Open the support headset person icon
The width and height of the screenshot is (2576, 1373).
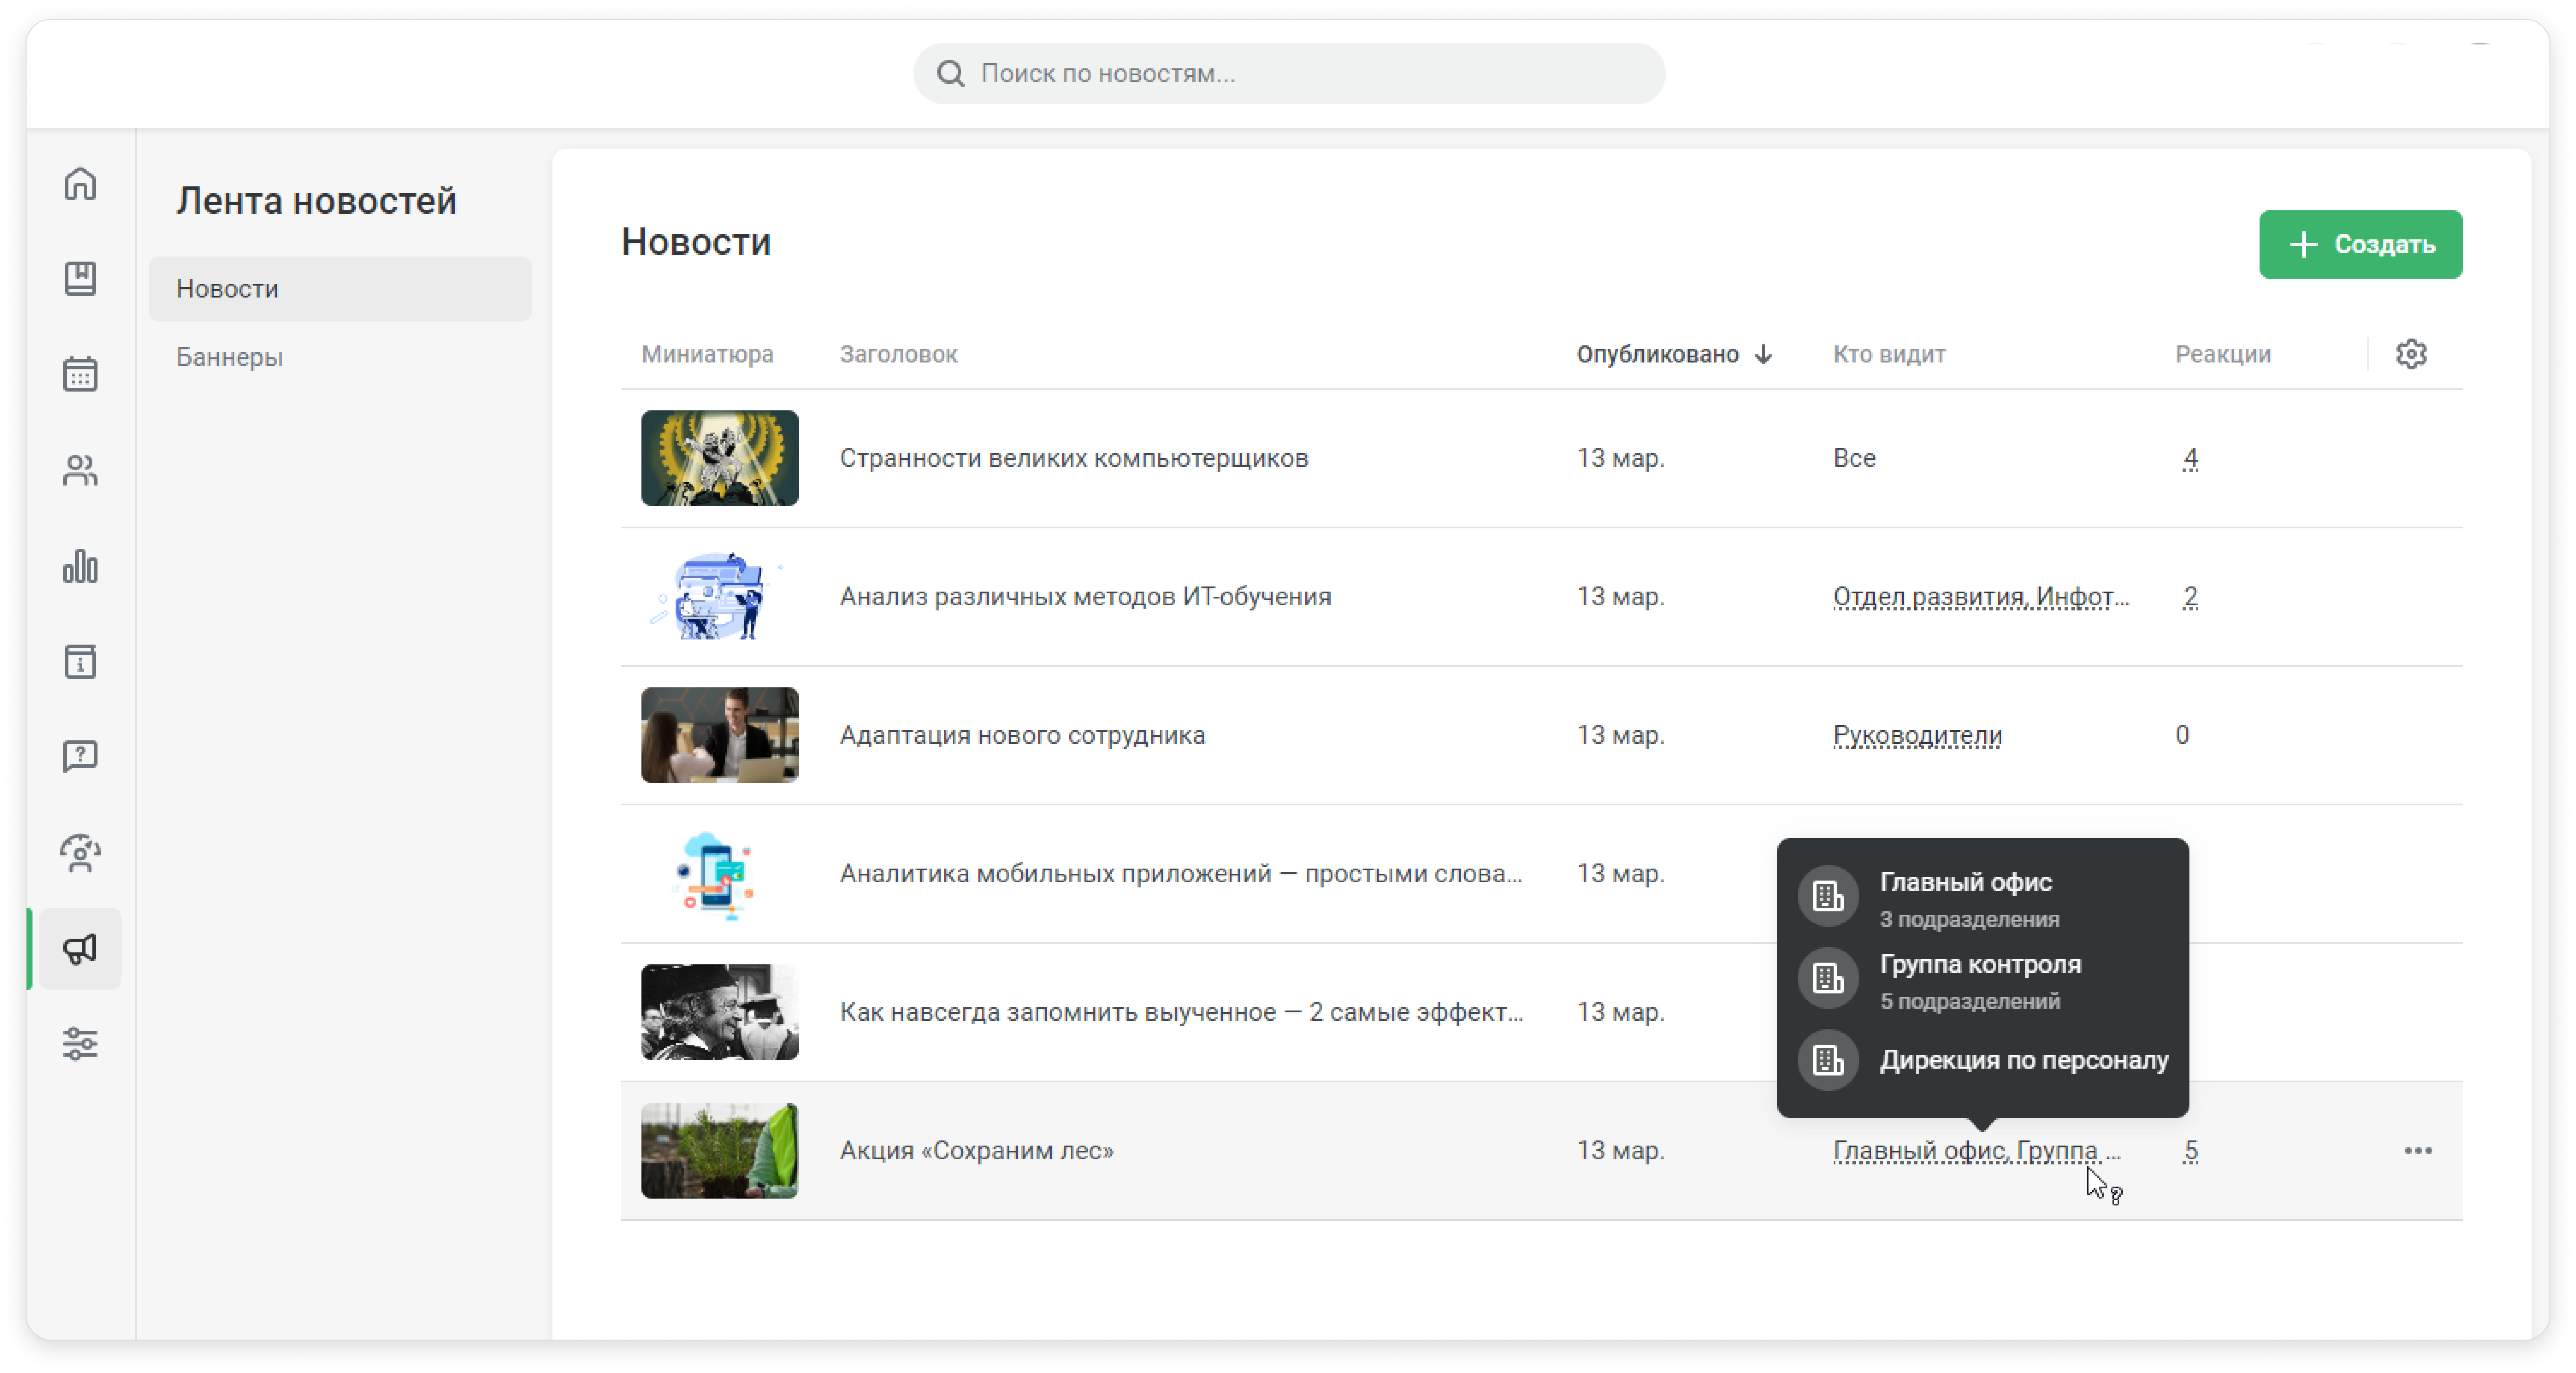[x=80, y=852]
